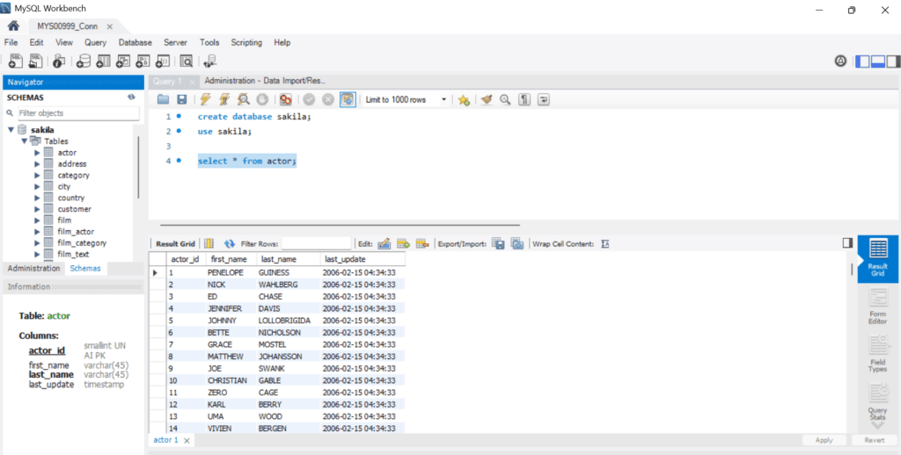
Task: Refresh schemas list icon
Action: (131, 97)
